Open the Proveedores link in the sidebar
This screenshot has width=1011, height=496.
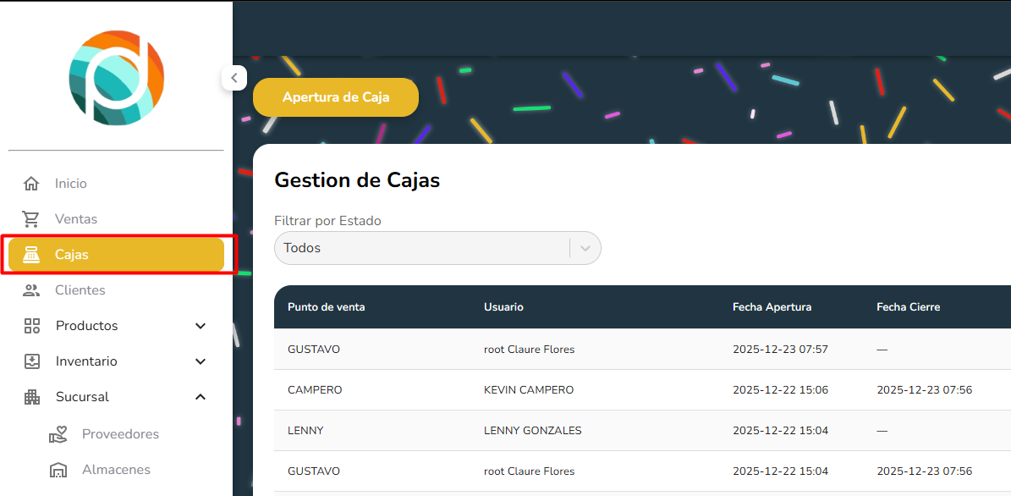tap(120, 434)
